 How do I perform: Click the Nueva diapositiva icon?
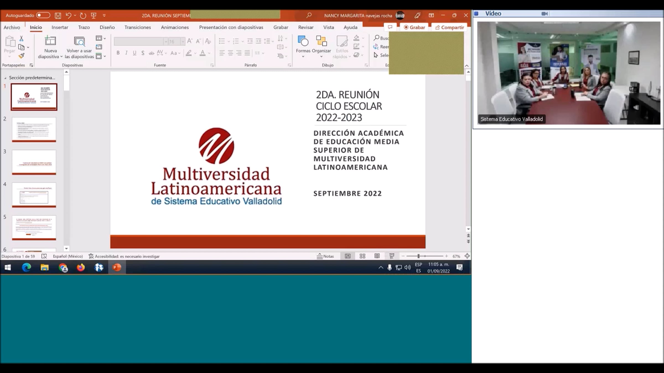[50, 41]
